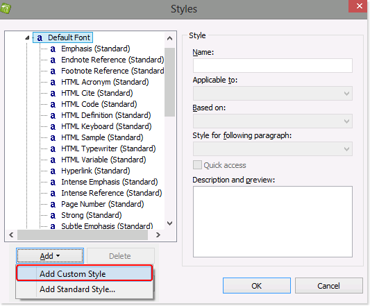The height and width of the screenshot is (306, 370).
Task: Click the Default Font style icon
Action: (40, 37)
